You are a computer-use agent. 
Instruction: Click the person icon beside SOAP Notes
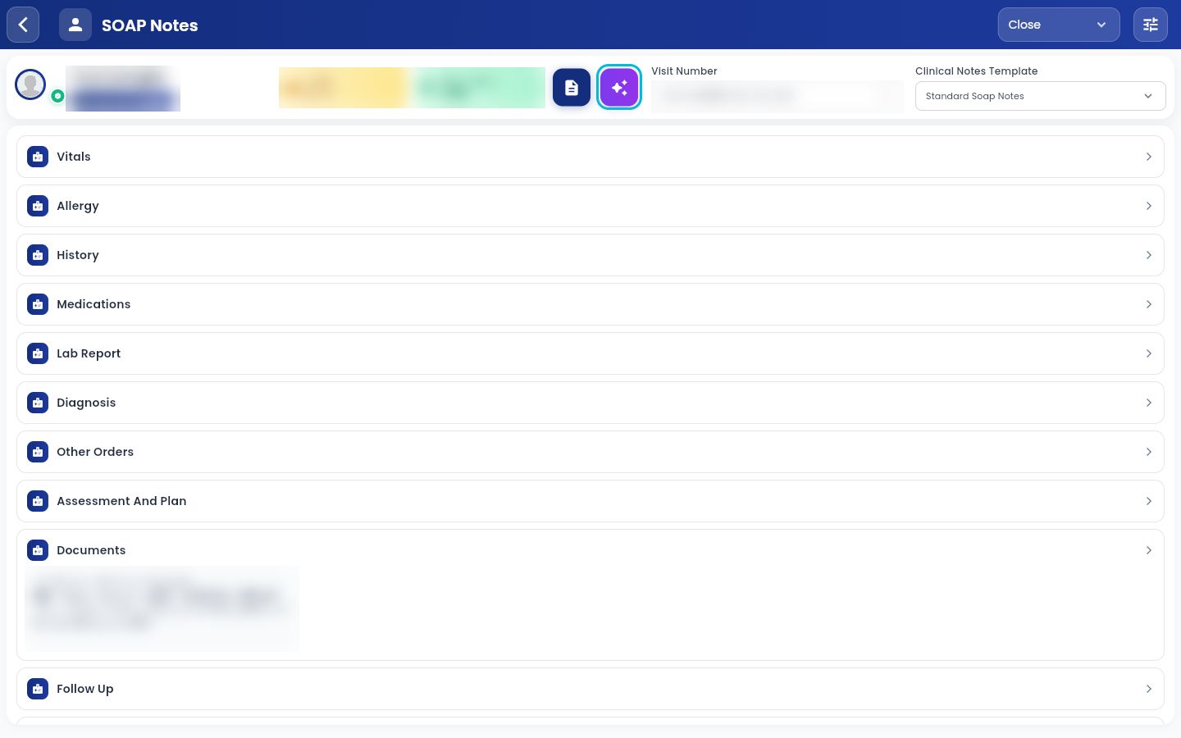click(75, 25)
